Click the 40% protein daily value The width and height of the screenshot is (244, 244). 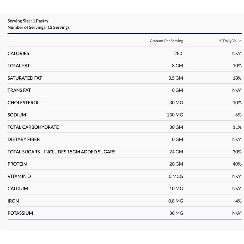tap(237, 164)
